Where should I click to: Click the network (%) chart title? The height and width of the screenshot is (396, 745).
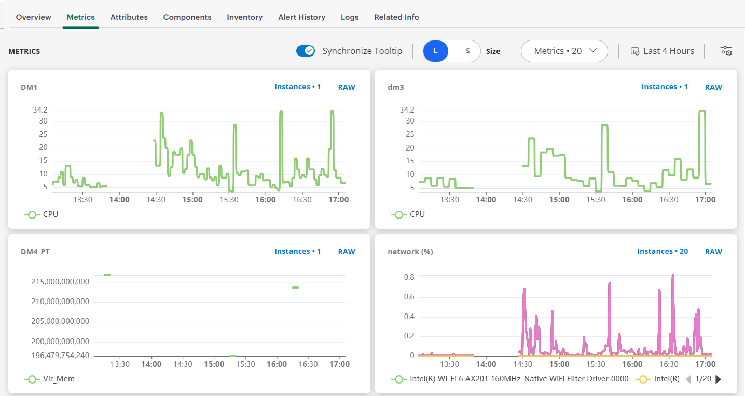tap(410, 252)
